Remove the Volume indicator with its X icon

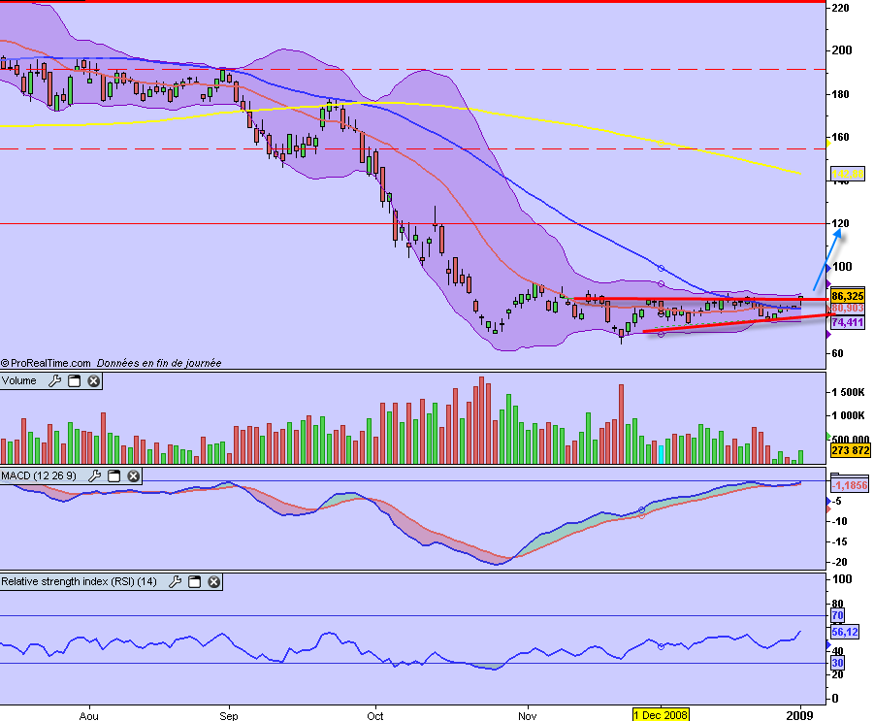point(93,380)
